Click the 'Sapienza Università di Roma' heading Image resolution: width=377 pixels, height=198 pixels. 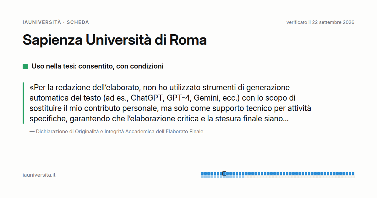pyautogui.click(x=115, y=40)
